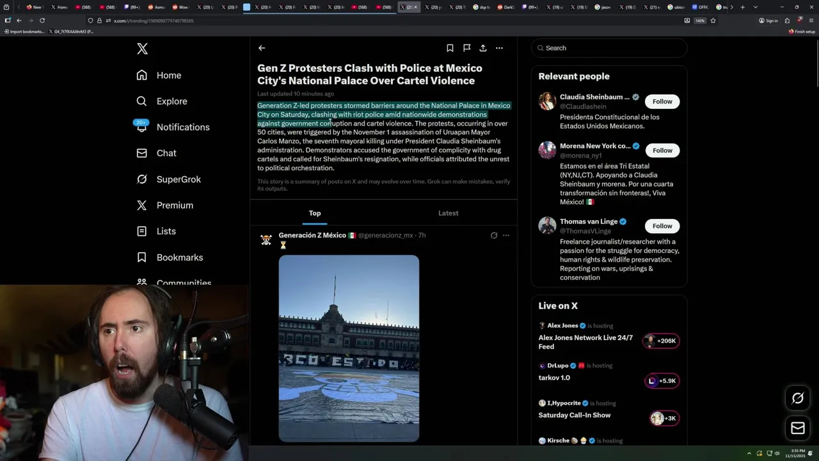Bookmark page with the star icon
The width and height of the screenshot is (819, 461).
point(713,20)
